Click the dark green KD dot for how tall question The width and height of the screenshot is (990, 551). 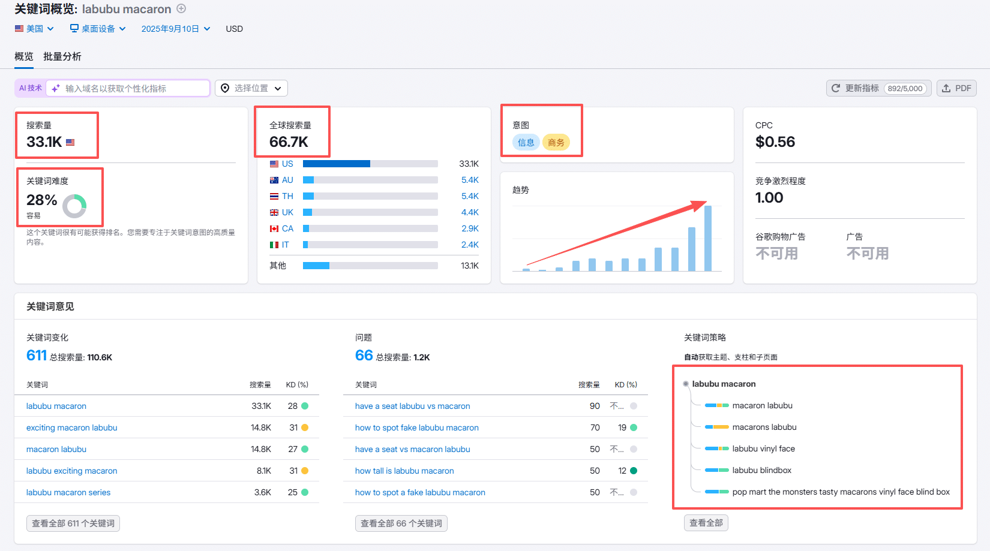pyautogui.click(x=634, y=471)
